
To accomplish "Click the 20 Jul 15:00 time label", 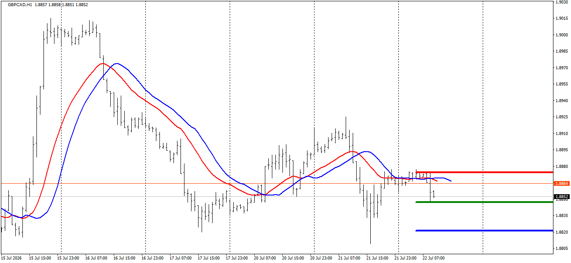I will (x=293, y=258).
